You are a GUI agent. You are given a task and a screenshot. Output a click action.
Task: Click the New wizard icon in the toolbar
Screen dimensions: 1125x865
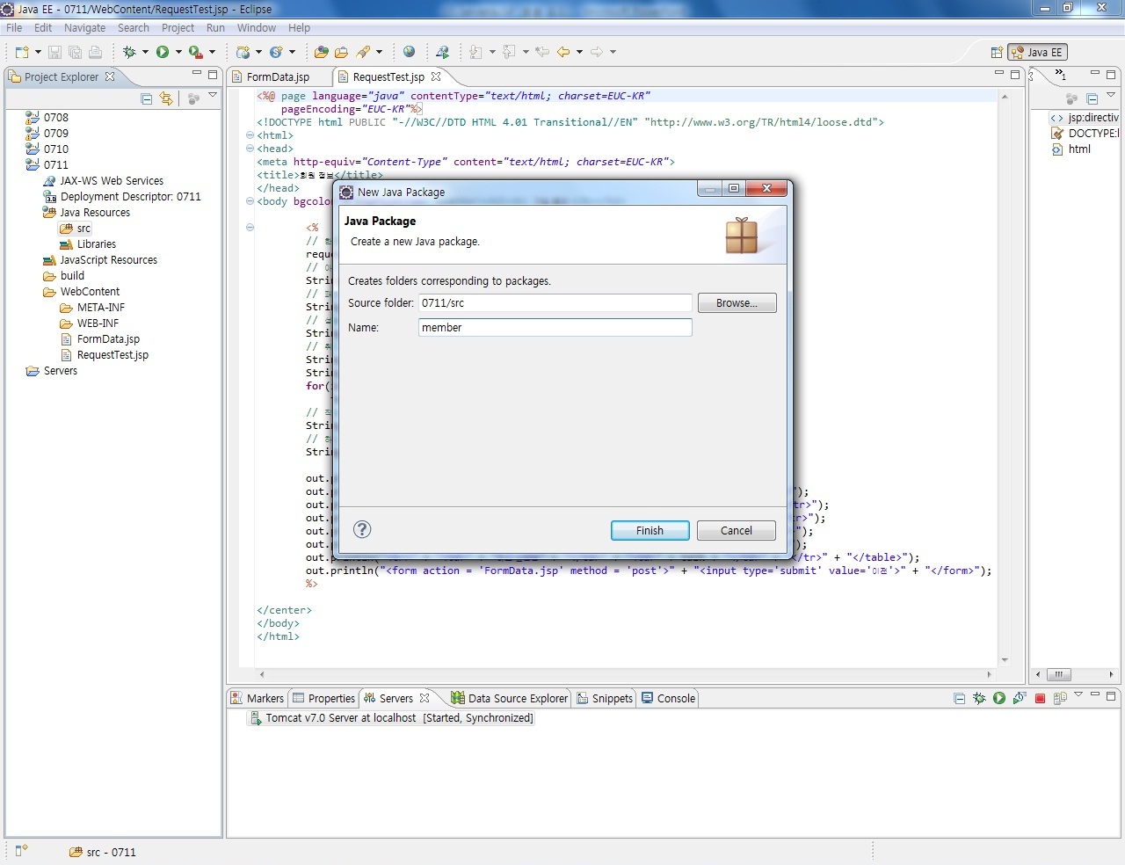22,52
